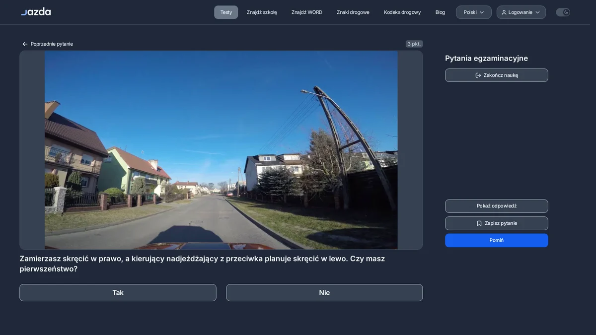This screenshot has width=596, height=335.
Task: Click the question text about pierwszeństwo
Action: click(x=202, y=264)
